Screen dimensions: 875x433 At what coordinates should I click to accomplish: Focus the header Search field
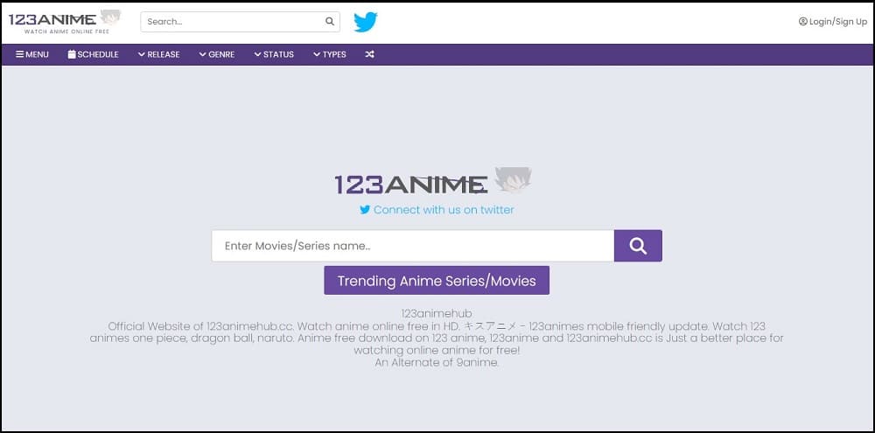tap(240, 22)
